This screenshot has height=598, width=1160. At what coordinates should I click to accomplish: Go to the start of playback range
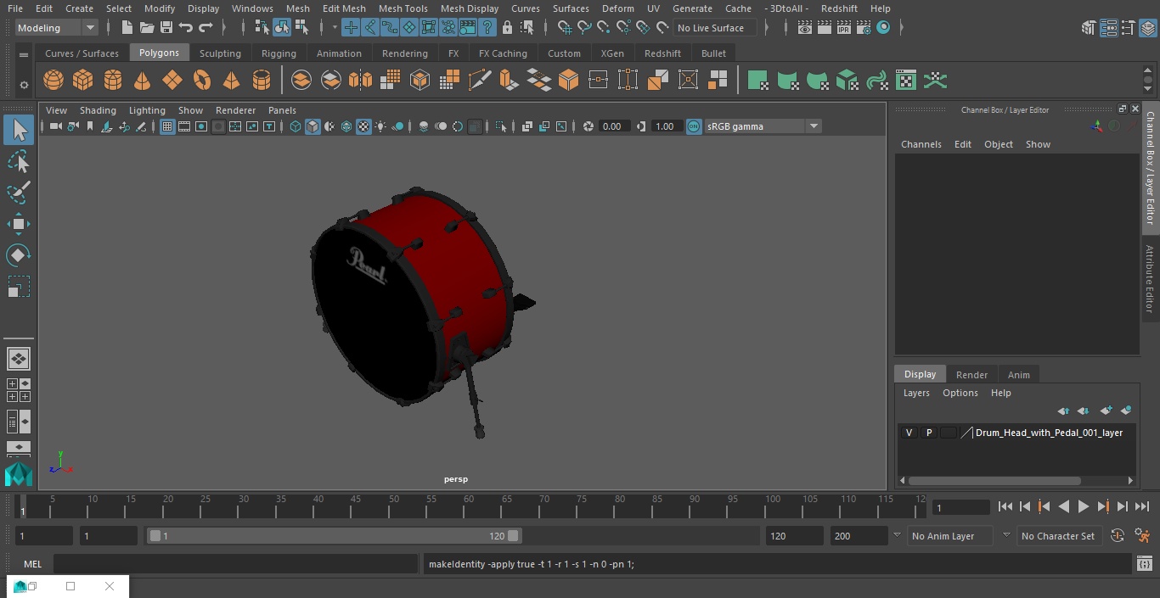[1005, 506]
